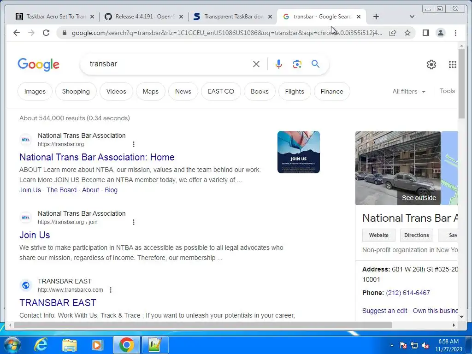Image resolution: width=472 pixels, height=354 pixels.
Task: Open Chrome three-dot menu
Action: pyautogui.click(x=455, y=33)
